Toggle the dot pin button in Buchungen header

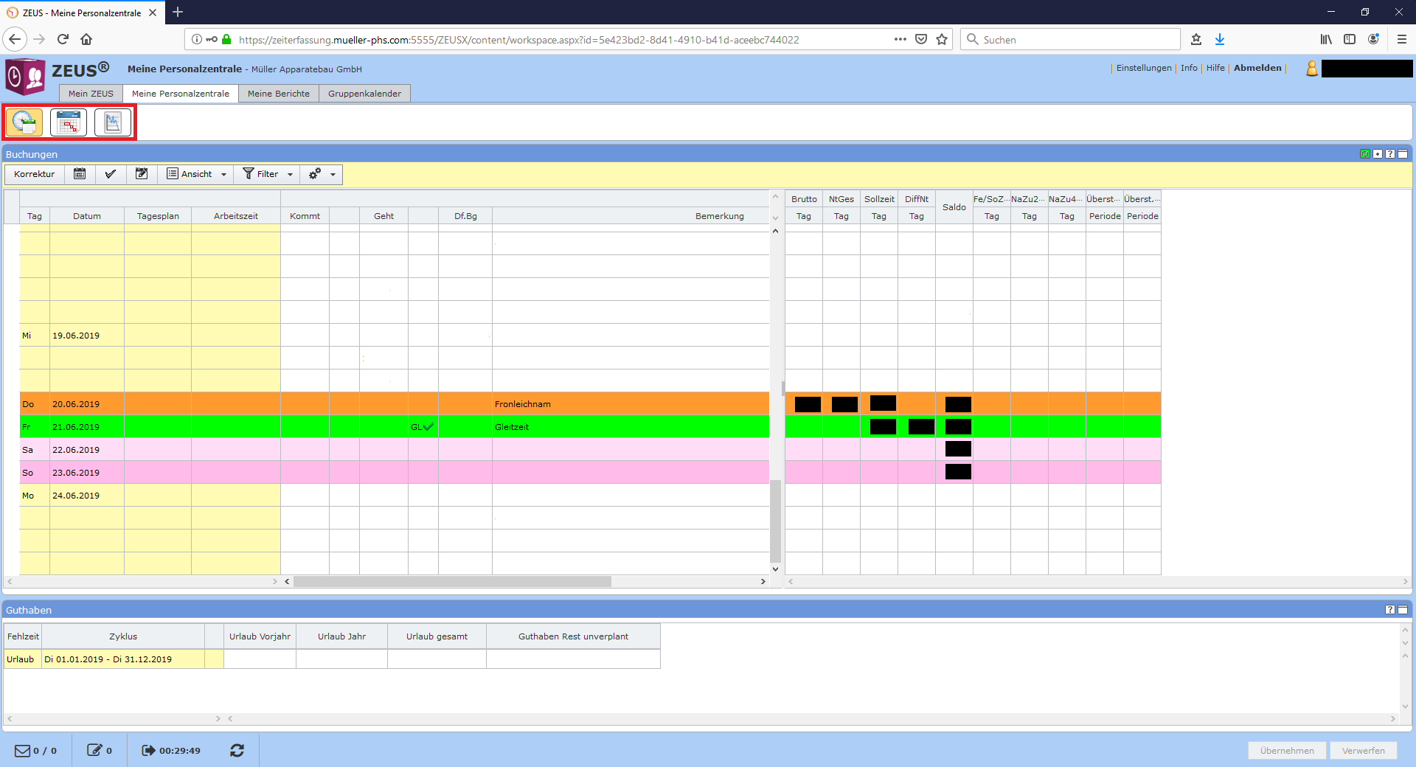tap(1378, 154)
